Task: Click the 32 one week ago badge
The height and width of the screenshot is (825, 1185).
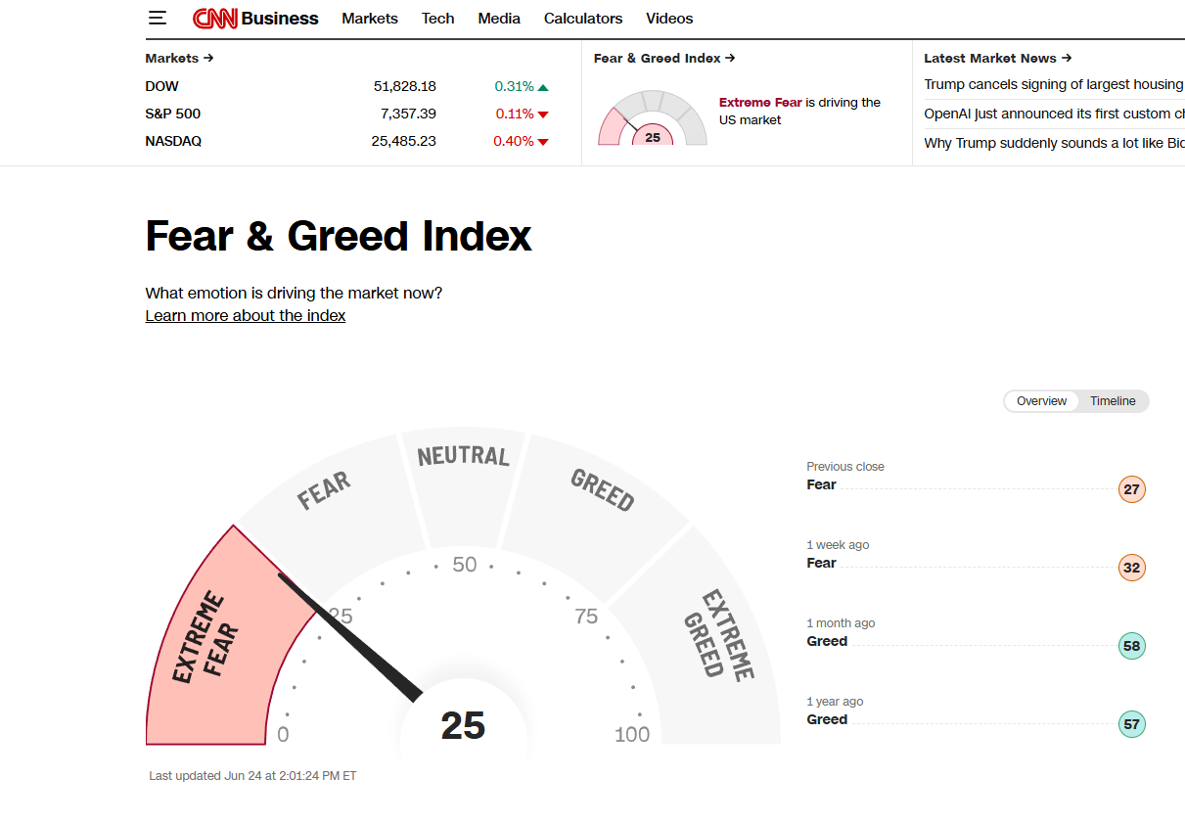Action: [x=1131, y=568]
